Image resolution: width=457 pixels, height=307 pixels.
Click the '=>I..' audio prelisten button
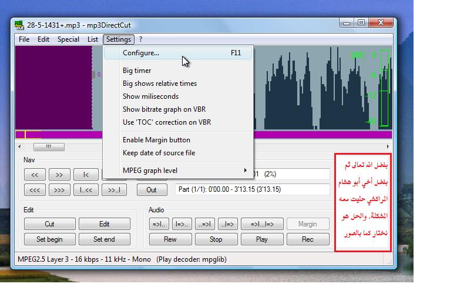click(x=159, y=224)
